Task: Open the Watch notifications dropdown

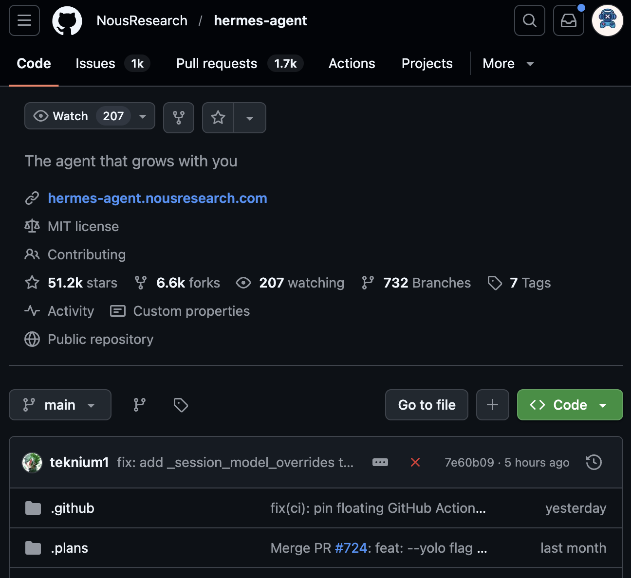Action: (90, 116)
